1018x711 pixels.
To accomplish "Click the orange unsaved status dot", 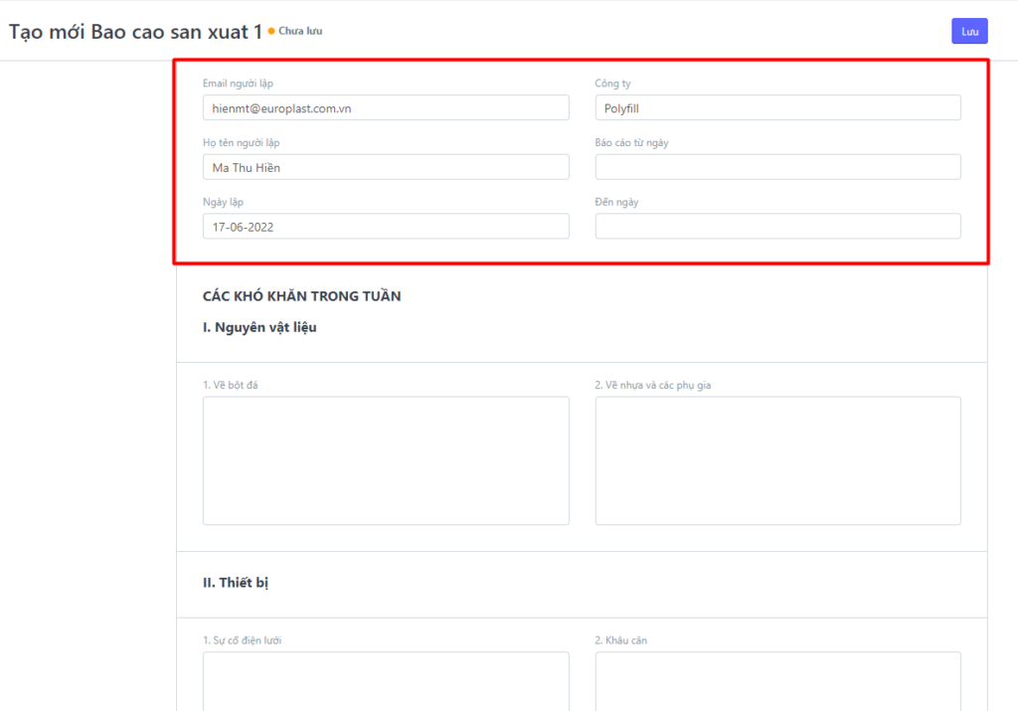I will (271, 31).
